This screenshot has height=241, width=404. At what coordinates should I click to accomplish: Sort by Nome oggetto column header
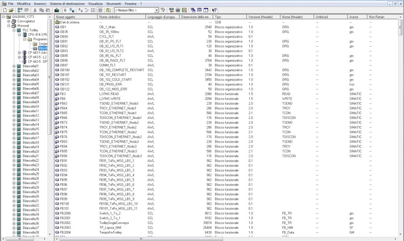(76, 17)
